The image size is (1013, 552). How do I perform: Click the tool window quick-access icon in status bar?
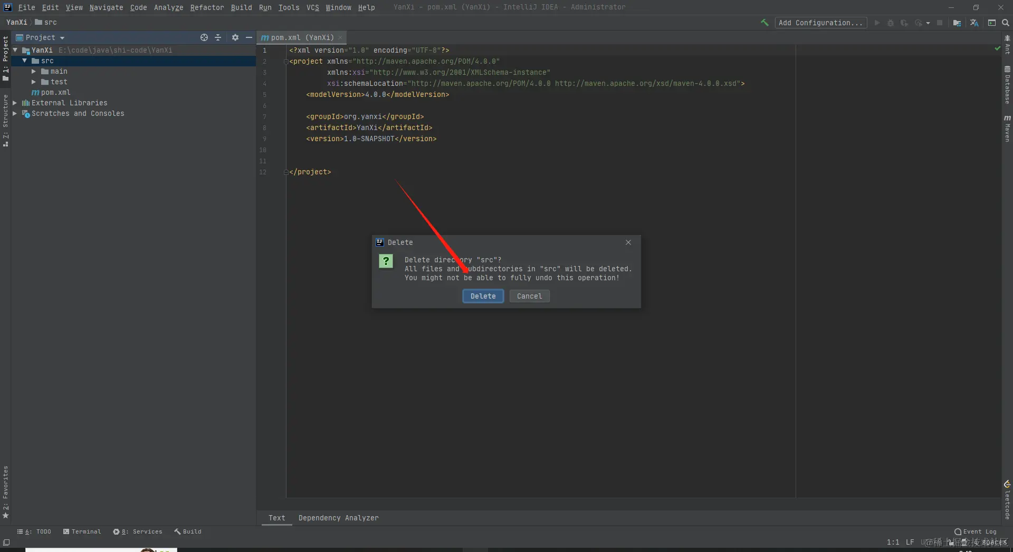(6, 542)
